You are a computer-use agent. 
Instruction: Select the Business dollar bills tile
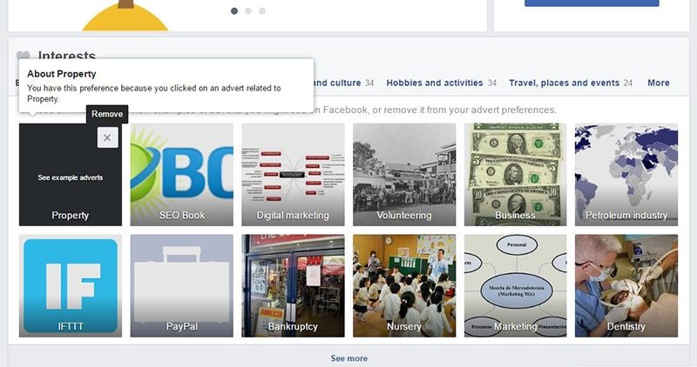click(515, 175)
